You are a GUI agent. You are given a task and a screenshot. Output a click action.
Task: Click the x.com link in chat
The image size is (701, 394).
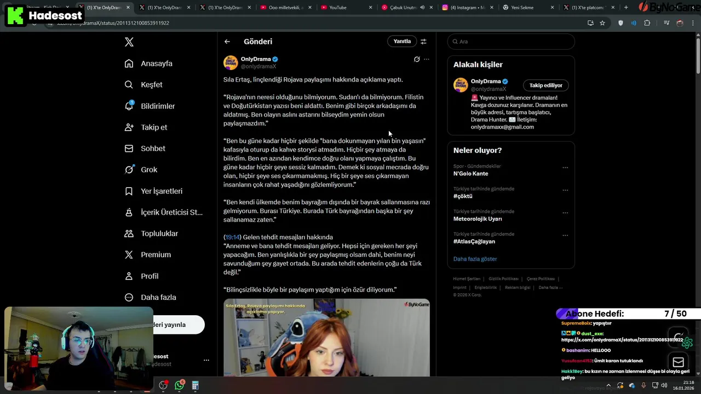pyautogui.click(x=622, y=340)
